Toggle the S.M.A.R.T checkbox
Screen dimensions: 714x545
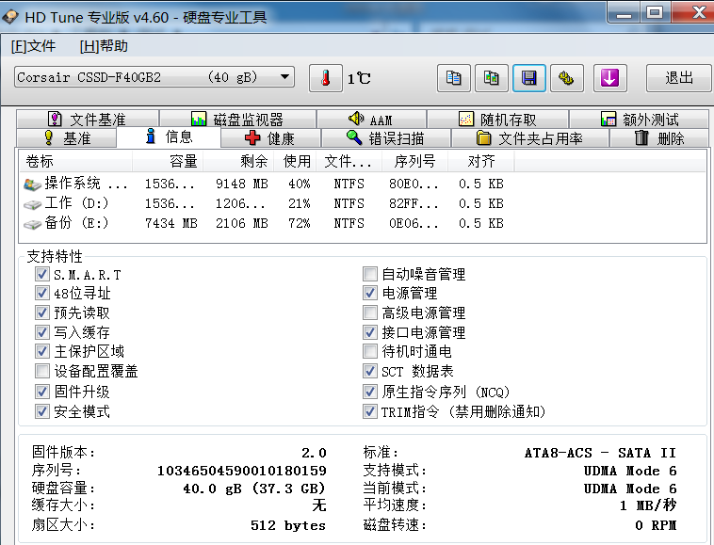tap(41, 274)
